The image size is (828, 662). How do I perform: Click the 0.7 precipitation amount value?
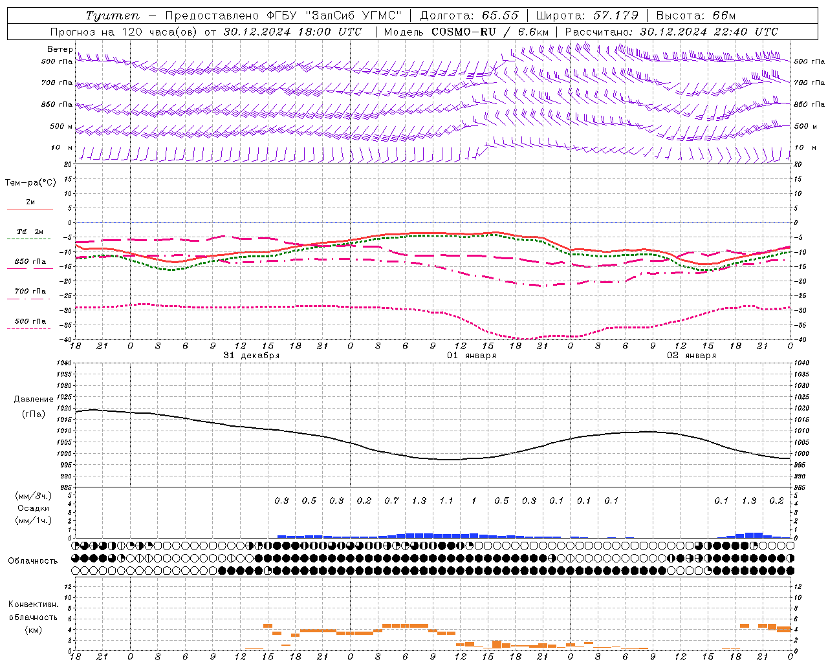click(391, 500)
